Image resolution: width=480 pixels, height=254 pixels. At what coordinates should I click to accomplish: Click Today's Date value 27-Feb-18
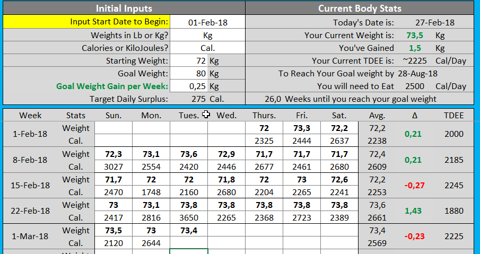coord(434,22)
